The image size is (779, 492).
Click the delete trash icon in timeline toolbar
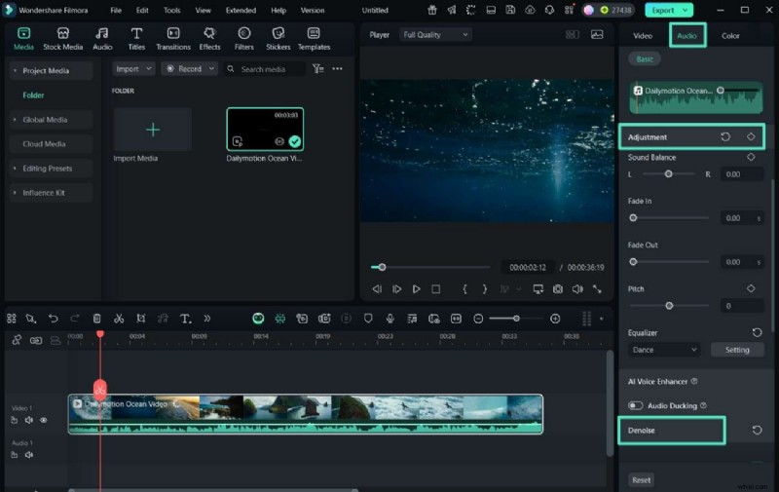coord(96,319)
